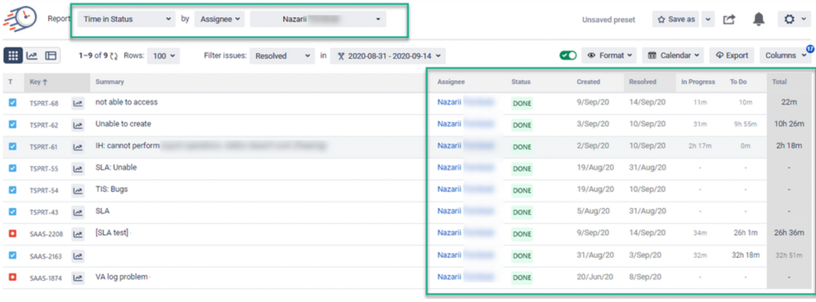Expand the Columns dropdown
Screen dimensions: 816x302
click(785, 56)
